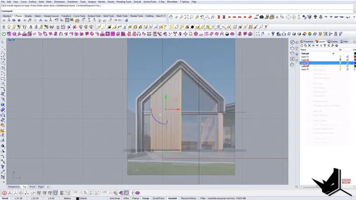Switch to the Perspective viewport tab
Screen dimensions: 356x200
pos(14,187)
